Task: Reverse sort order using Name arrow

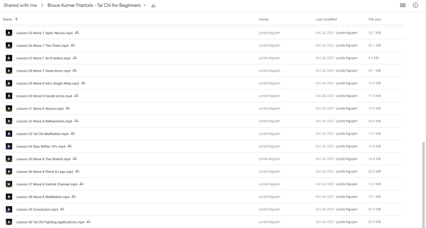Action: pos(16,19)
